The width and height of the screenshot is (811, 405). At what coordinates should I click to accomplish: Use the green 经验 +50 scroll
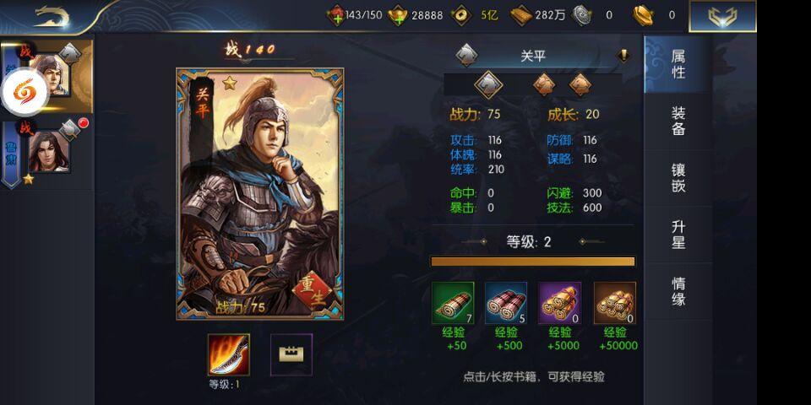[453, 303]
